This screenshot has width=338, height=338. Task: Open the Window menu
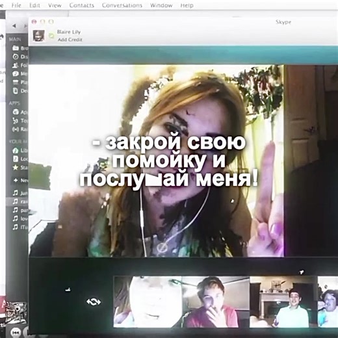(161, 5)
